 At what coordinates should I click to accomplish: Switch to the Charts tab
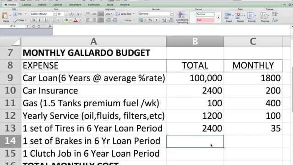click(58, 5)
